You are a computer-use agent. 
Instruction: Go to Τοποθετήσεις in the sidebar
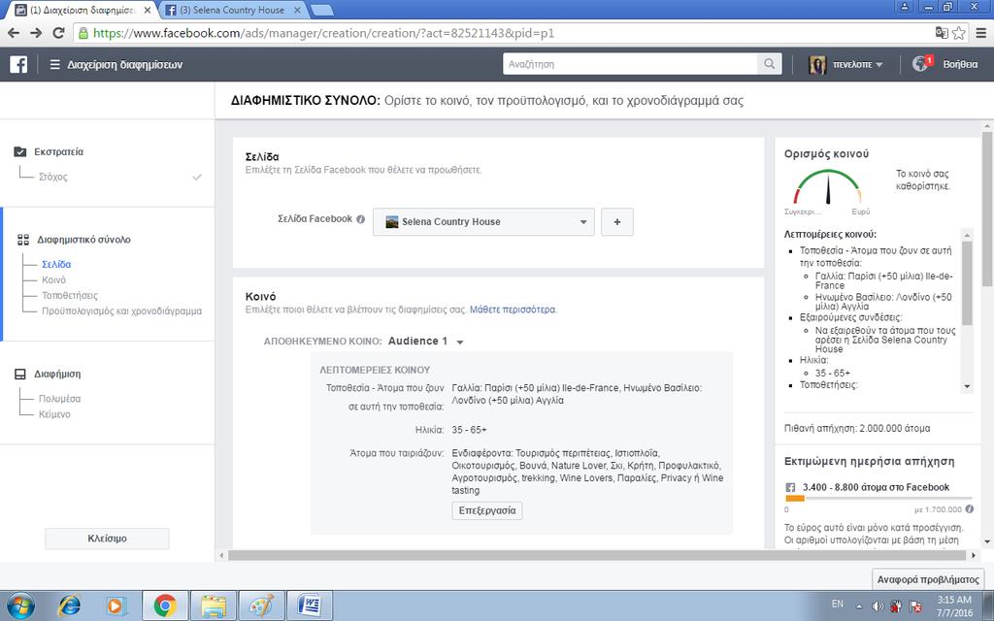(70, 295)
